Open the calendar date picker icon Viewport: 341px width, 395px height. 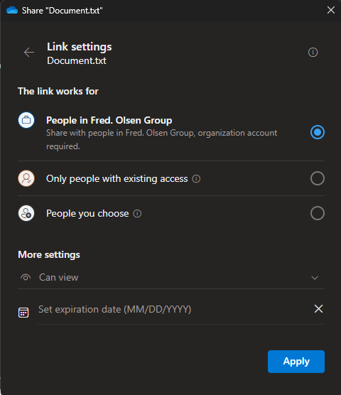[x=23, y=313]
